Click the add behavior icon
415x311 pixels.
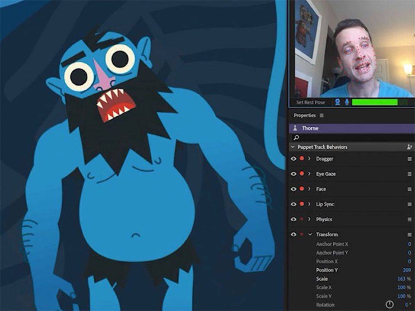[x=409, y=147]
